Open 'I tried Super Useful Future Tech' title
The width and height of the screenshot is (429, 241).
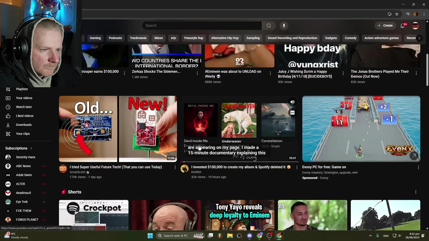(116, 167)
